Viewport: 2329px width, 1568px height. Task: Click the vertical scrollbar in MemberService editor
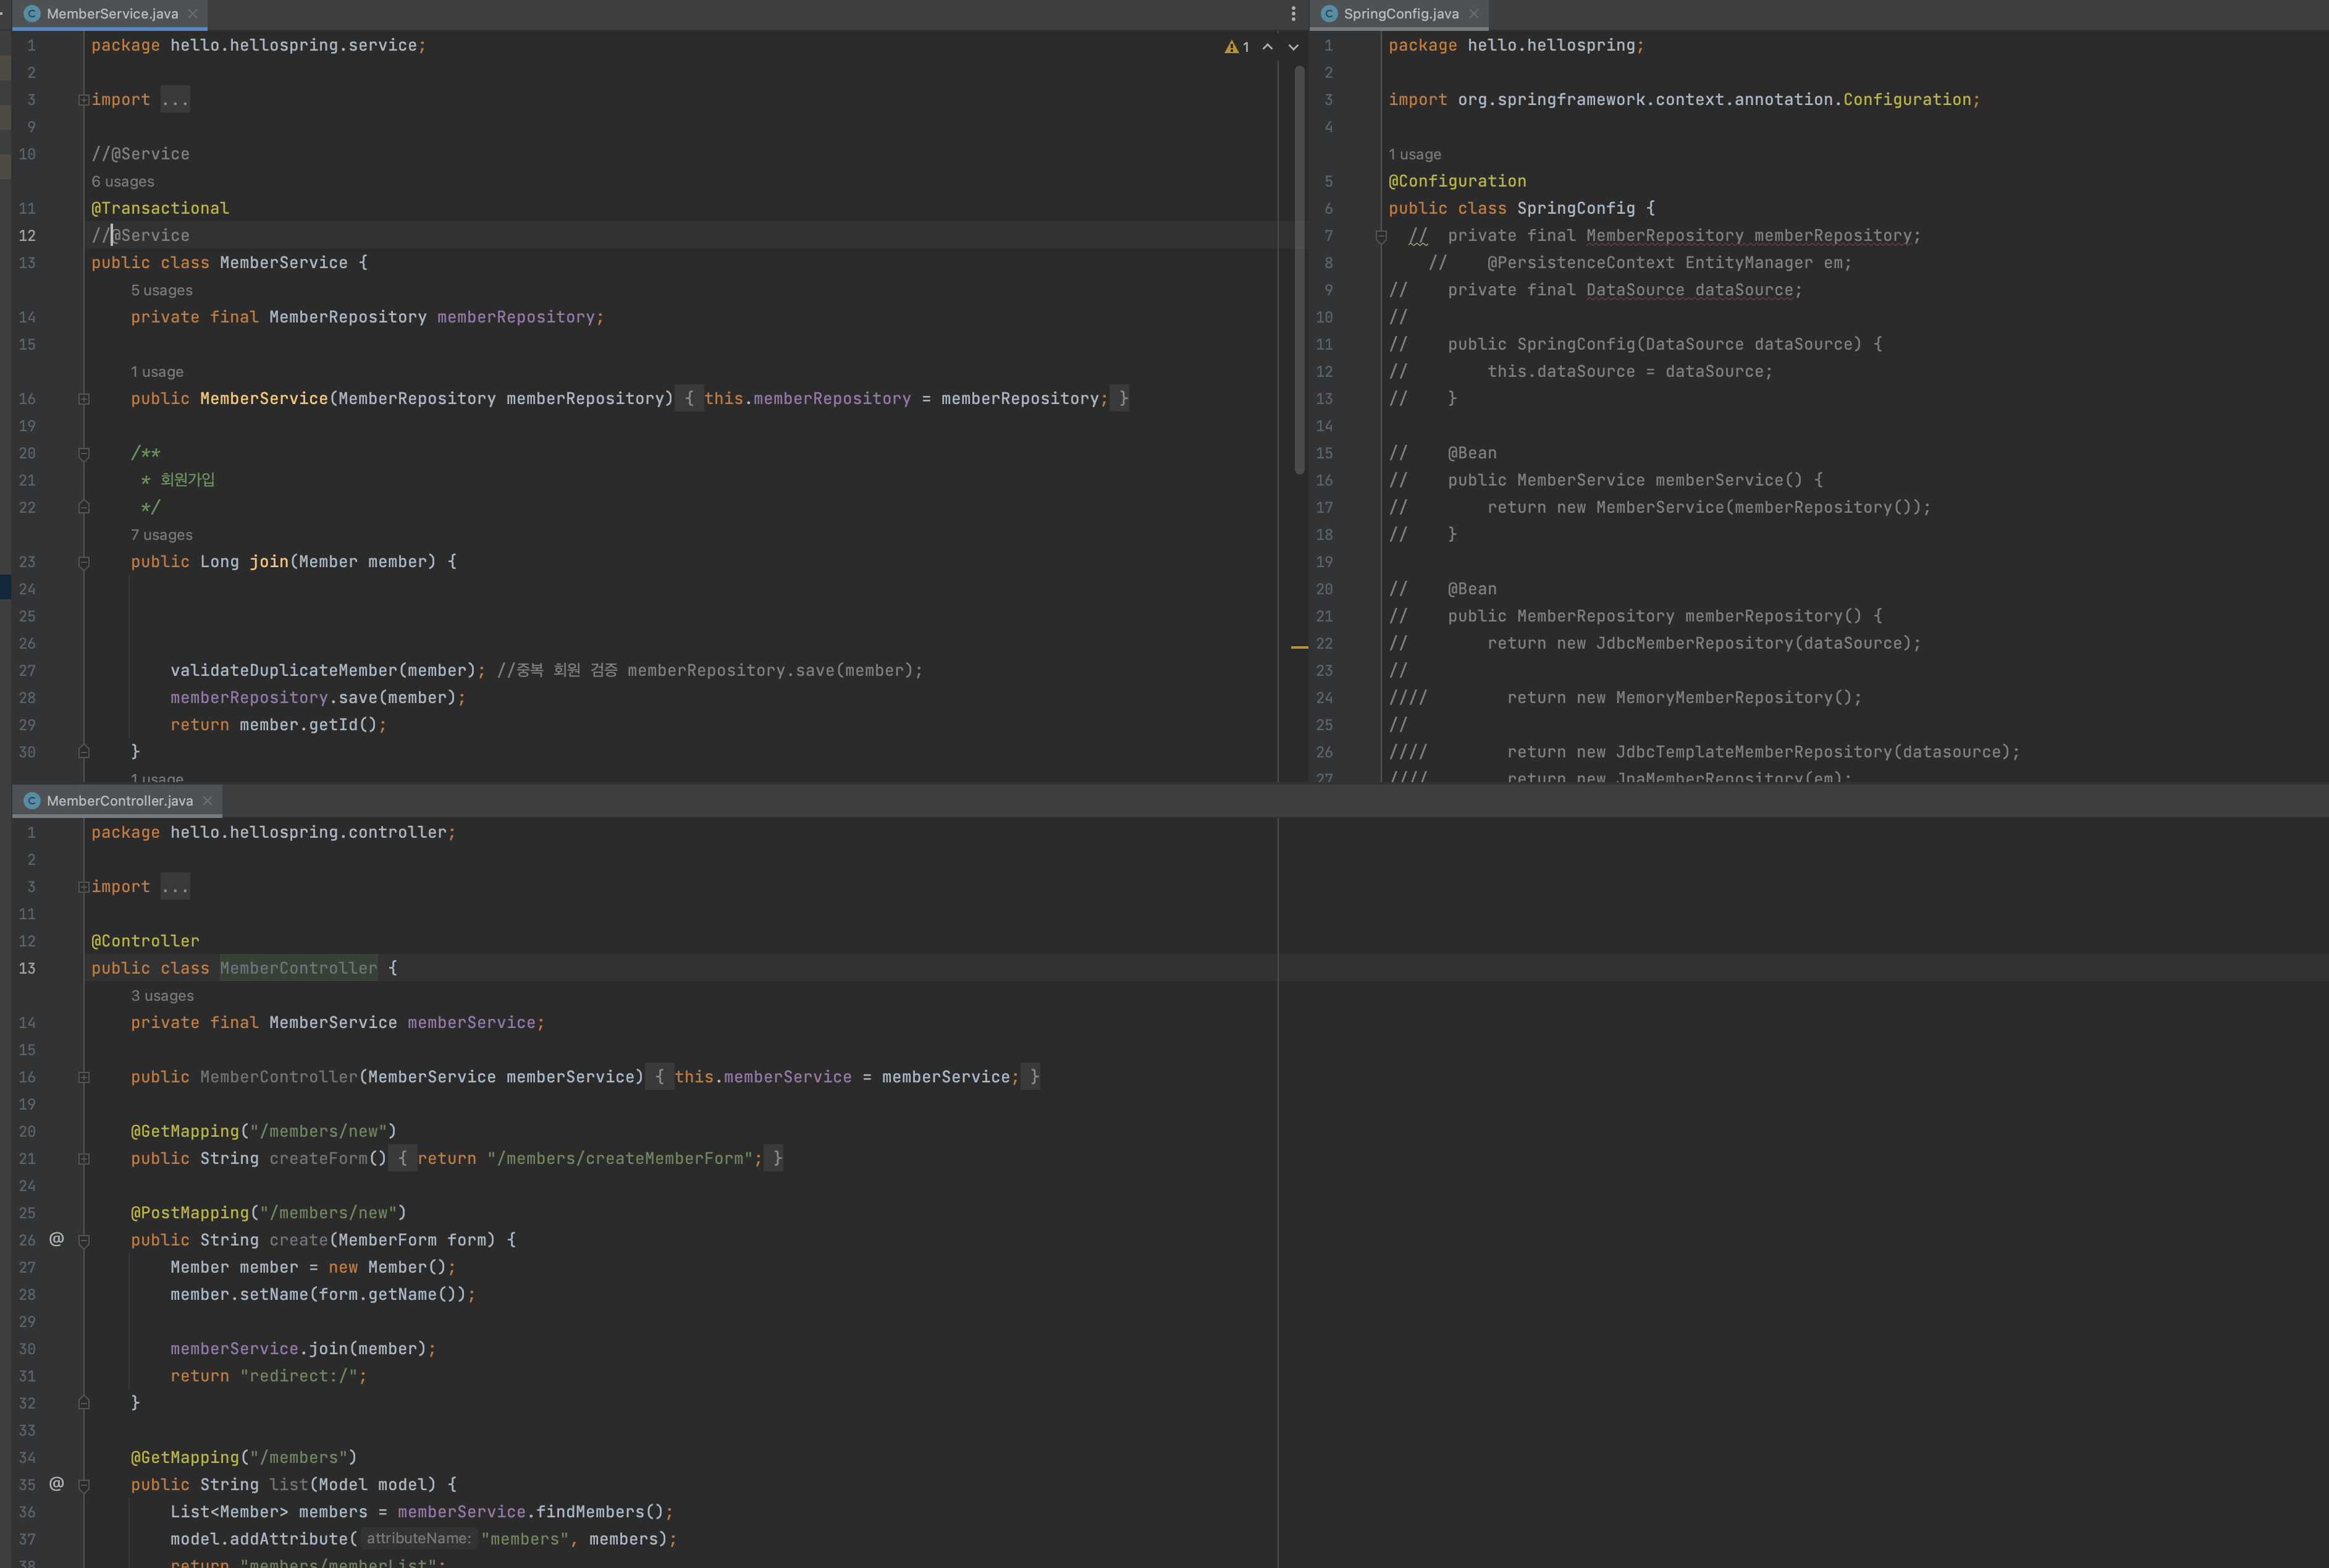1299,270
